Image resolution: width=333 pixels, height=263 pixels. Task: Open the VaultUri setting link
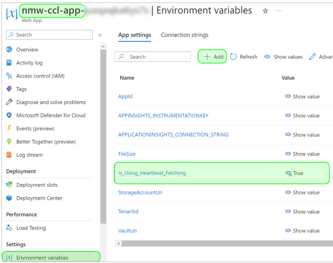128,231
